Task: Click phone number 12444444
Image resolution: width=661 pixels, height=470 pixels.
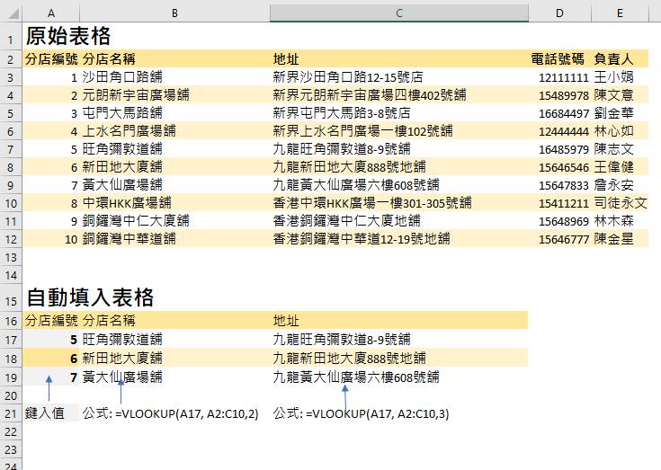Action: click(564, 132)
